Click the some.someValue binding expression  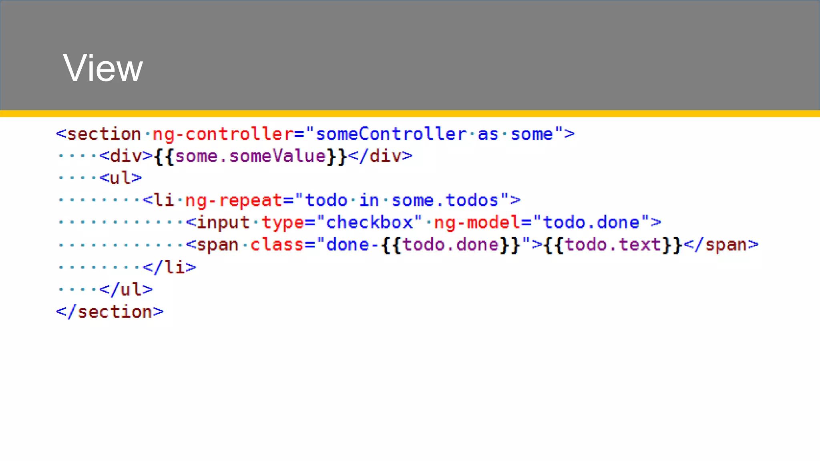coord(250,156)
